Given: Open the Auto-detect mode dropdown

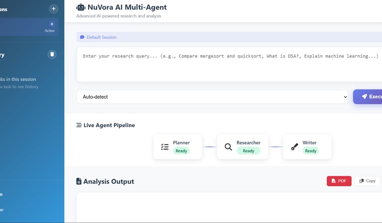Looking at the screenshot, I should 212,97.
